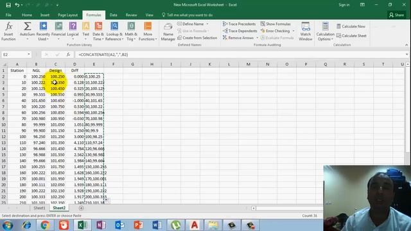The width and height of the screenshot is (411, 231).
Task: Click the Share button
Action: 397,15
